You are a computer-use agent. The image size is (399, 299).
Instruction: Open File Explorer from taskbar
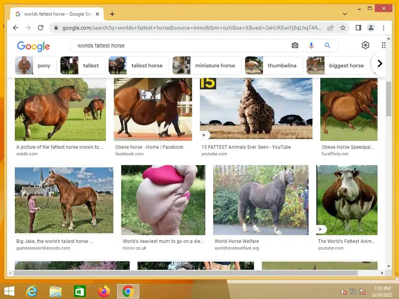(55, 291)
